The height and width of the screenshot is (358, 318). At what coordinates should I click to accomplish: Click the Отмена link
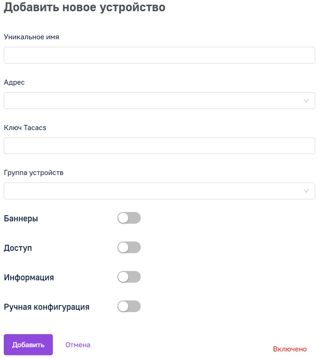[x=78, y=345]
